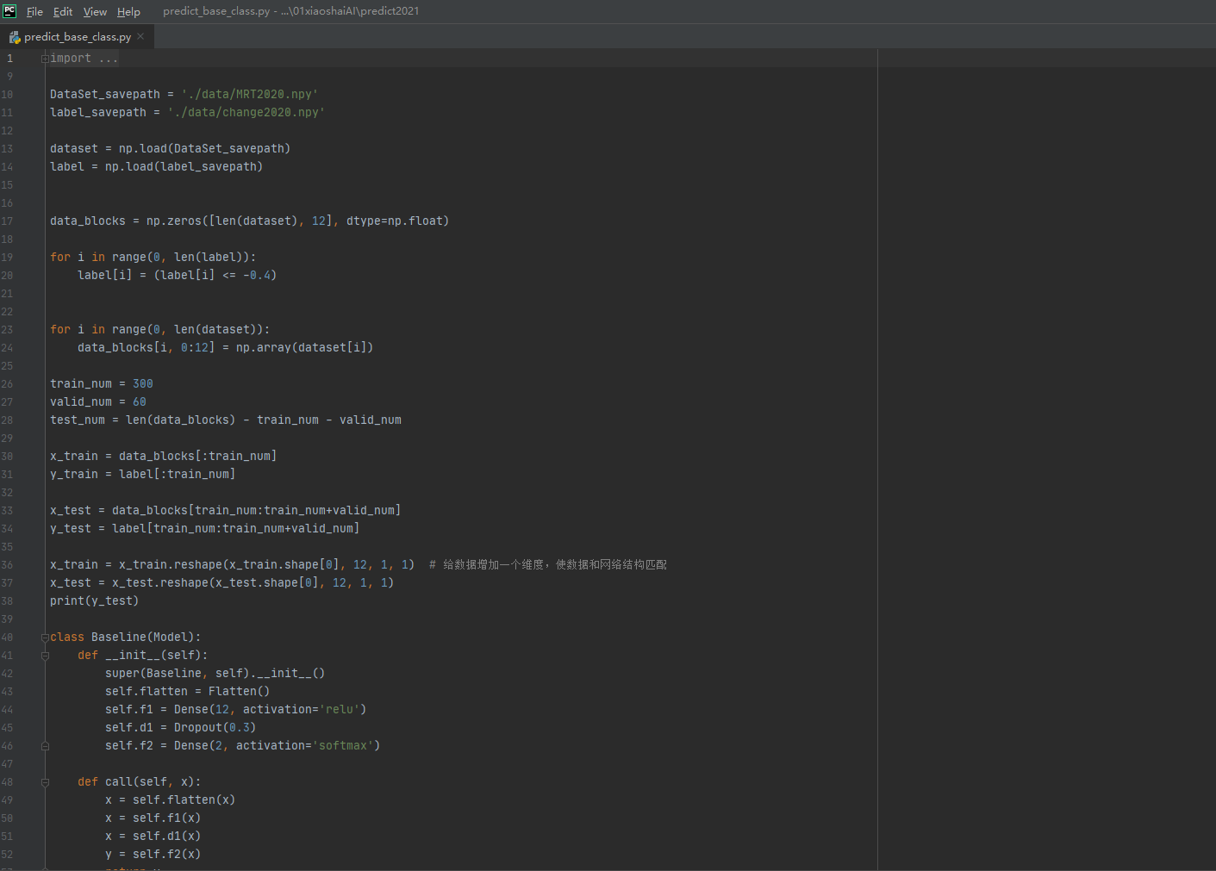Click 'def __init__(self):' line
This screenshot has width=1216, height=871.
coord(142,656)
